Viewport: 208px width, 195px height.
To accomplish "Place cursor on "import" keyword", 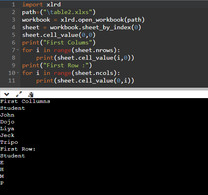I will (33, 5).
